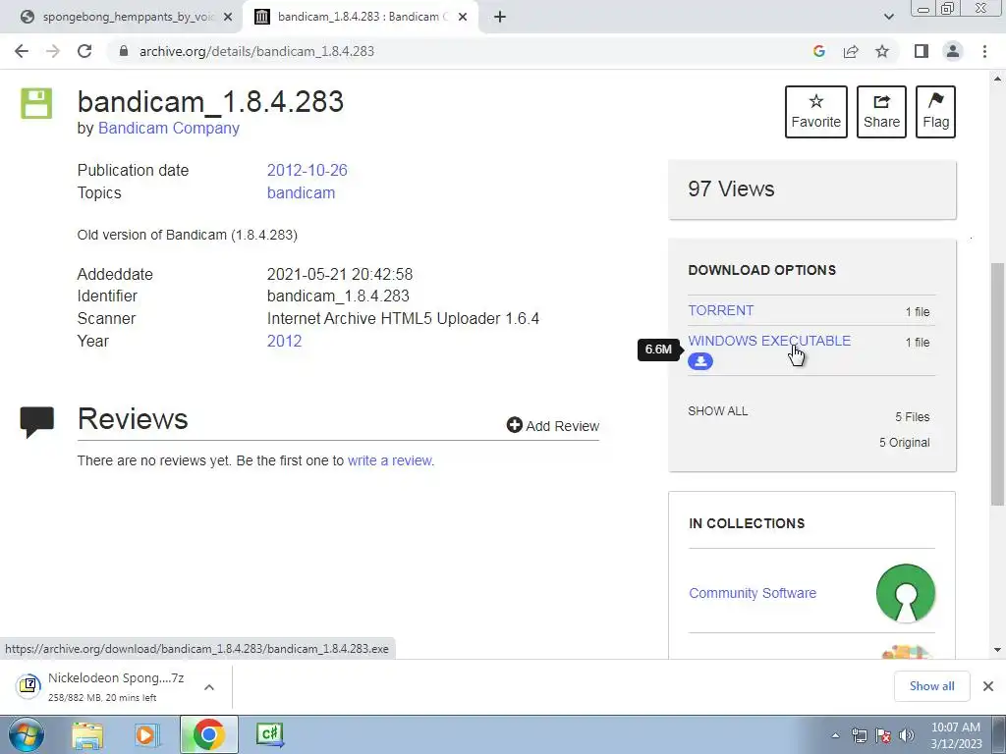Click SHOW ALL download files
1006x754 pixels.
718,411
